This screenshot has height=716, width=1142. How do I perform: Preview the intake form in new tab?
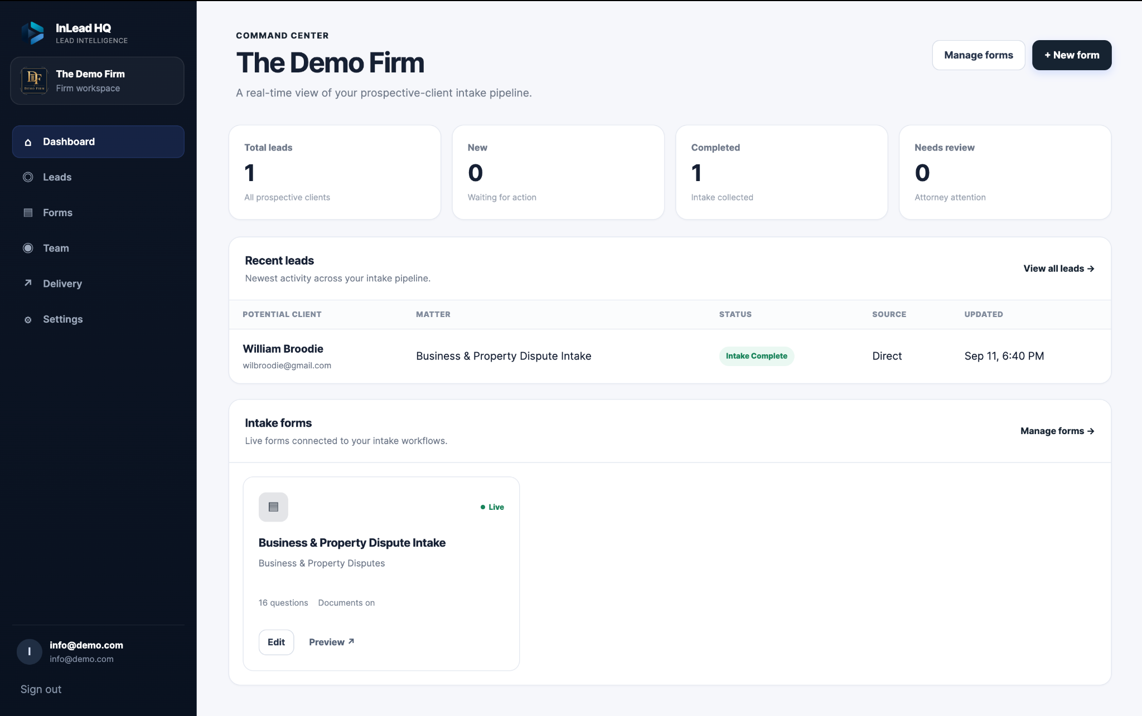332,642
